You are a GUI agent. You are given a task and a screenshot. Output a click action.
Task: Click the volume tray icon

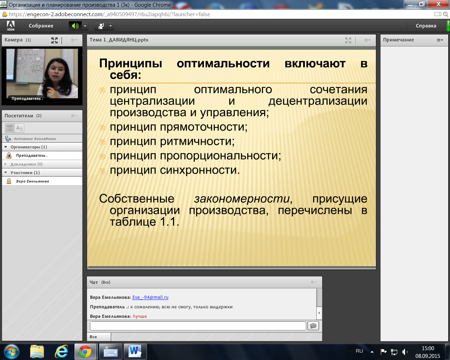pos(405,352)
